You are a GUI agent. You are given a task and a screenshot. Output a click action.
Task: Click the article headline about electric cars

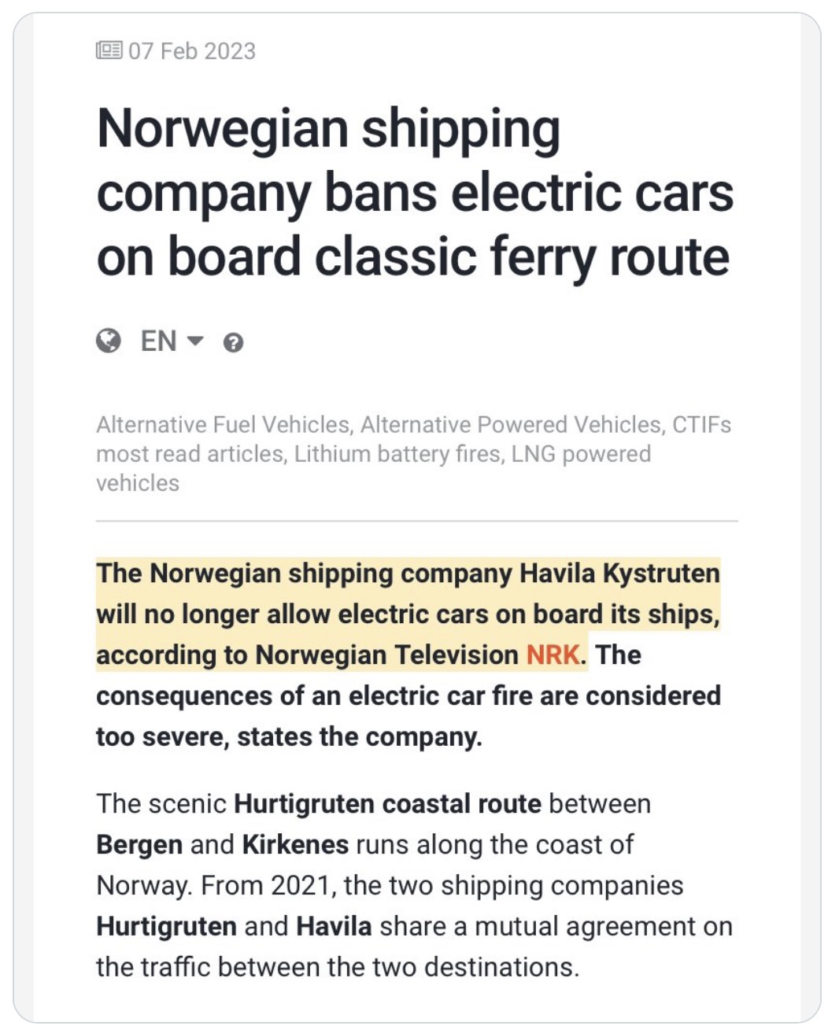[x=415, y=192]
